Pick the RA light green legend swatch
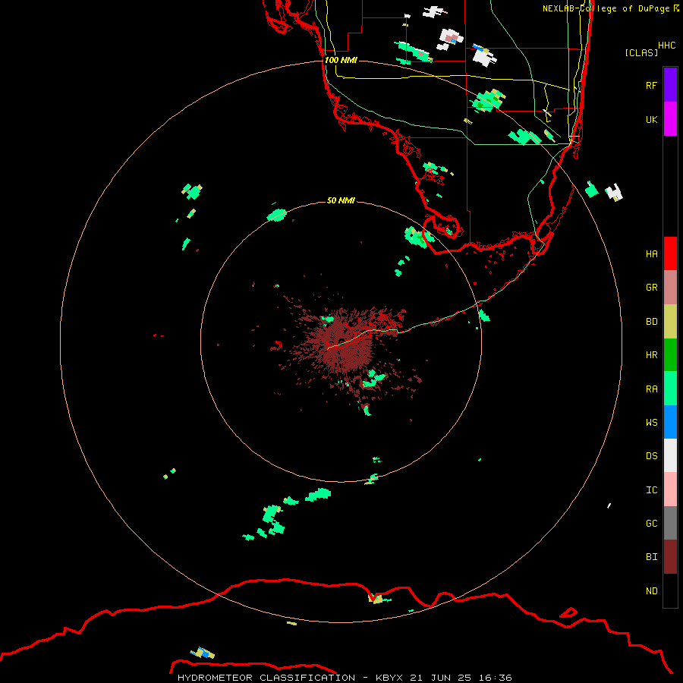 [670, 389]
